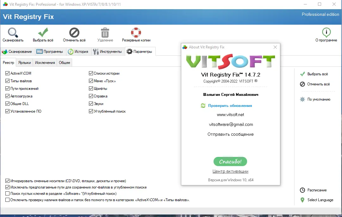Click the refresh icon beside Проверить обновления
Viewport: 342px width, 217px height.
pos(203,106)
